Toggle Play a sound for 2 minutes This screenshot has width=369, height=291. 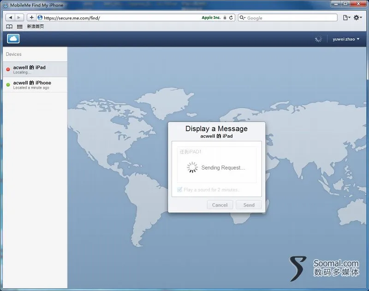[x=179, y=189]
